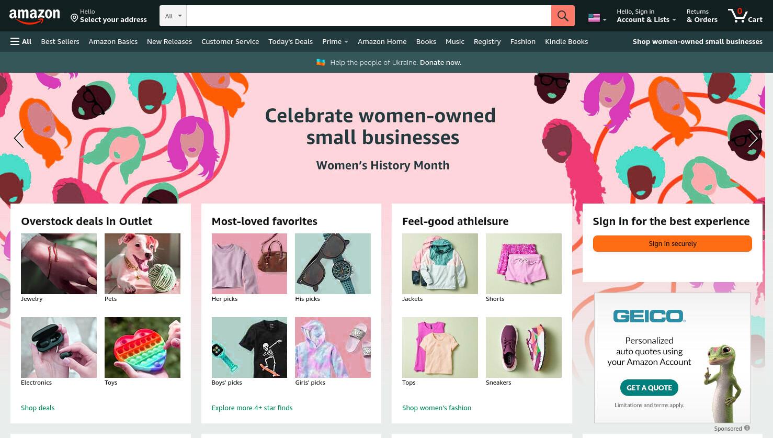The image size is (773, 438).
Task: Open Today's Deals
Action: (290, 41)
